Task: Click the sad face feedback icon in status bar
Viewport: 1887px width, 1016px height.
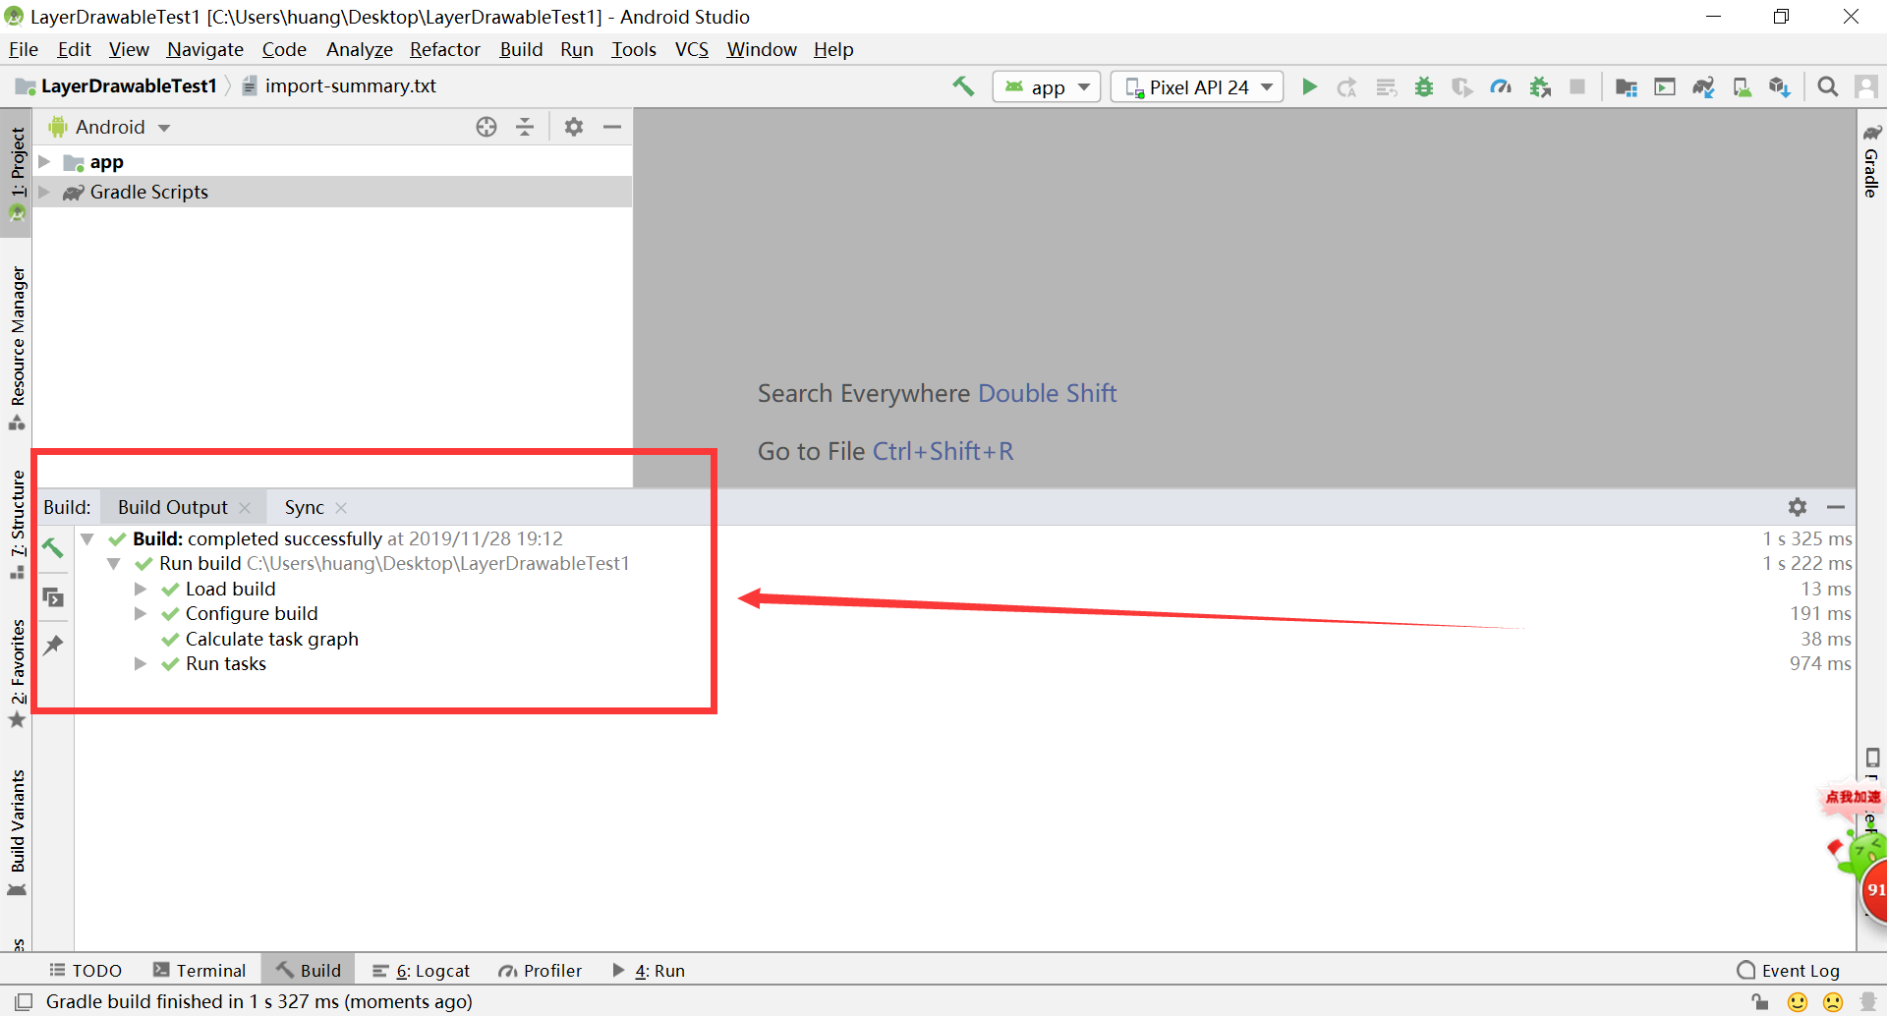Action: pos(1832,1001)
